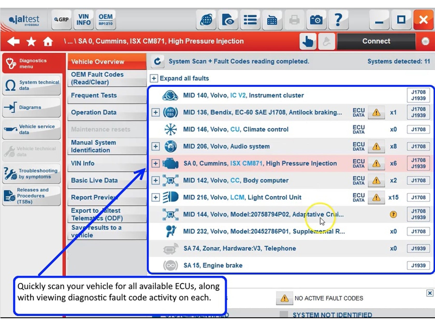
Task: Click the question mark icon on MID 144 row
Action: point(393,214)
